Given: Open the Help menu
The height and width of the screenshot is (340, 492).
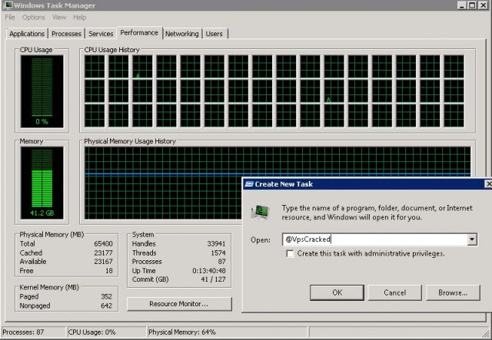Looking at the screenshot, I should pos(79,17).
